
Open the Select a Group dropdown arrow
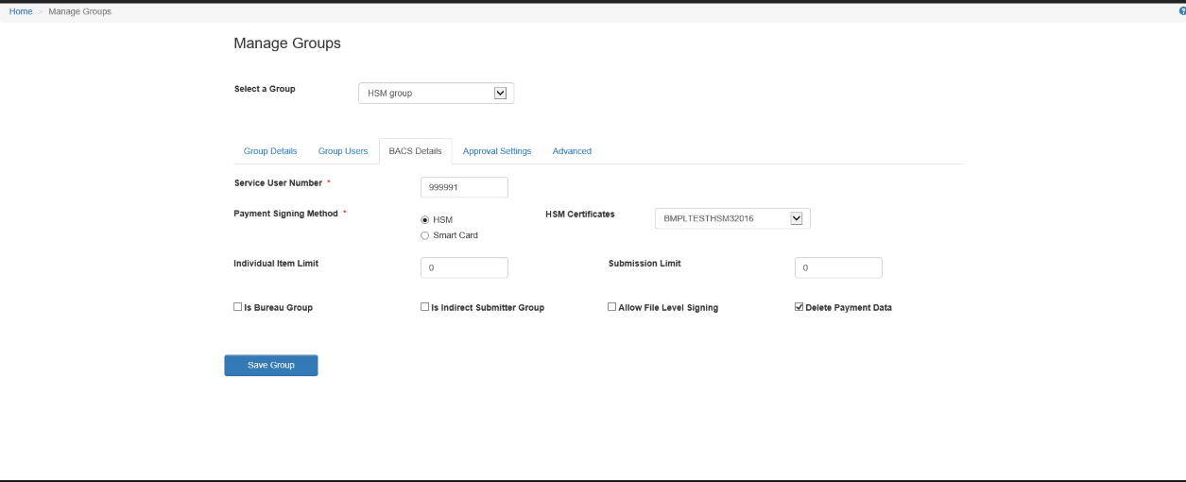(x=501, y=93)
